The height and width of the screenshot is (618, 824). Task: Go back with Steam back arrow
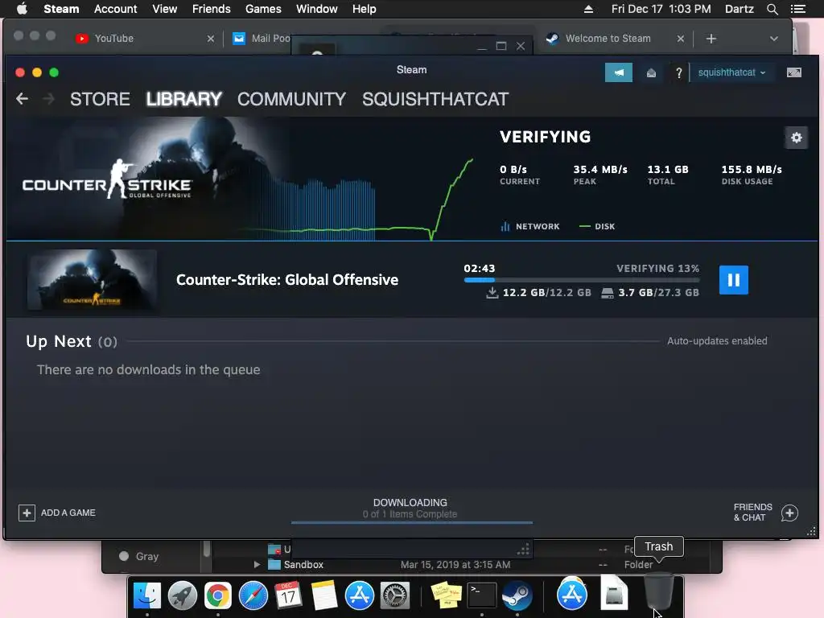[x=22, y=99]
